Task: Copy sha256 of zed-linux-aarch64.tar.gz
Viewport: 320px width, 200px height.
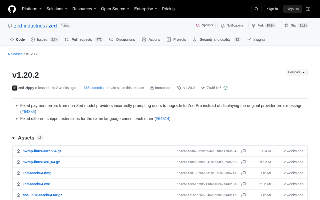Action: (x=243, y=195)
